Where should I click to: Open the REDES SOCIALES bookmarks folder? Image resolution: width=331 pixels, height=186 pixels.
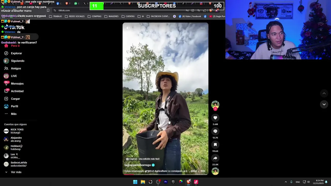point(75,16)
